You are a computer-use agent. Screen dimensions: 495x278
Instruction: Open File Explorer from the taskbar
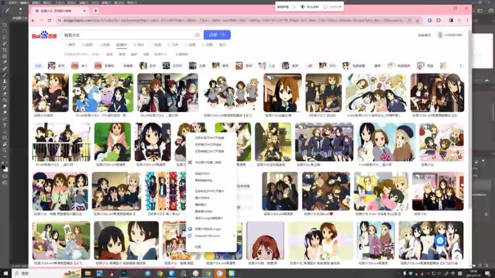tap(88, 273)
